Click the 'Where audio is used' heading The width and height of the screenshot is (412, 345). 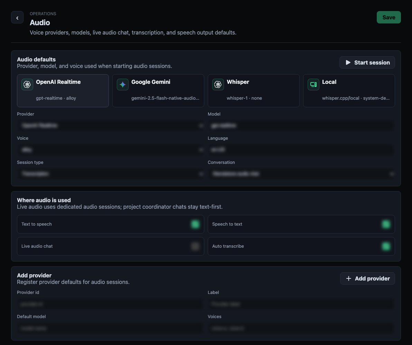tap(44, 200)
